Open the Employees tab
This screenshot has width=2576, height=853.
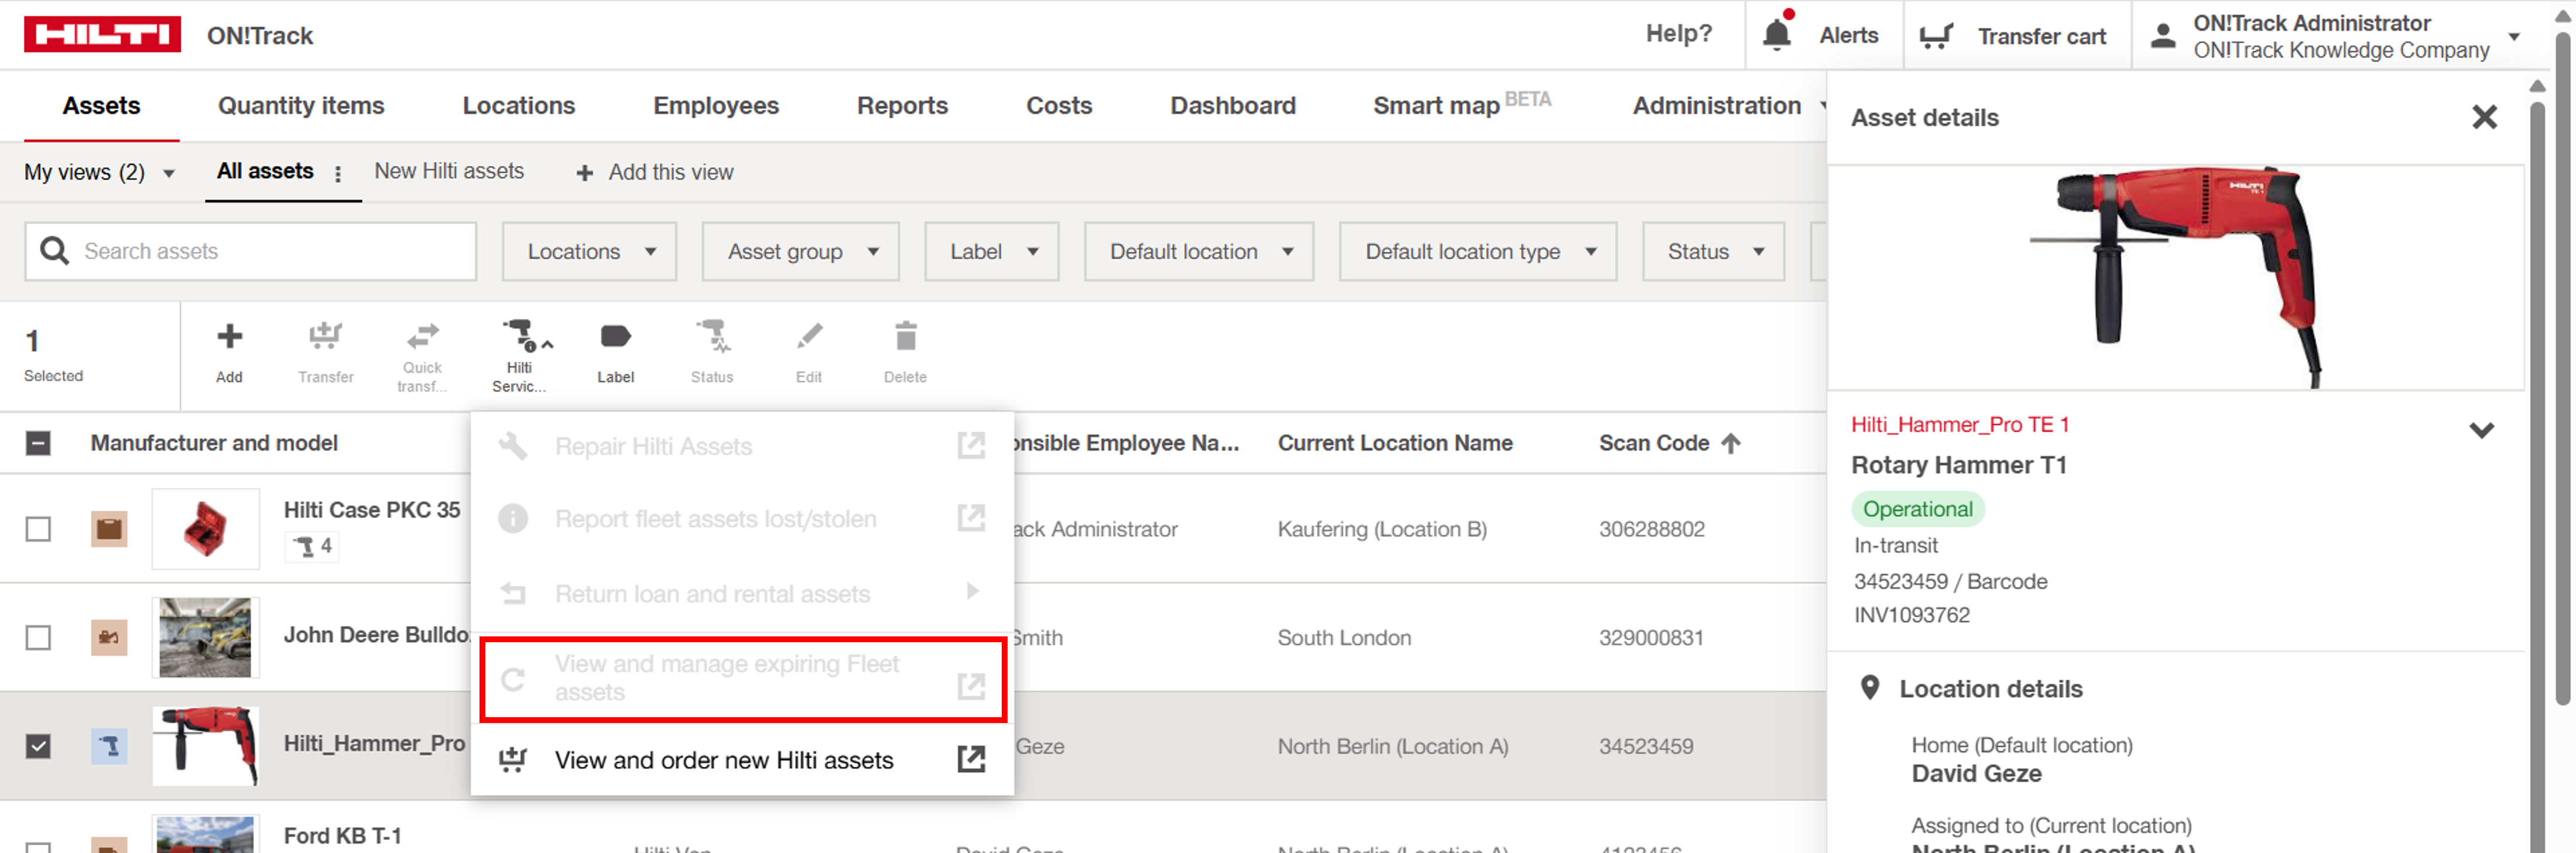click(716, 105)
